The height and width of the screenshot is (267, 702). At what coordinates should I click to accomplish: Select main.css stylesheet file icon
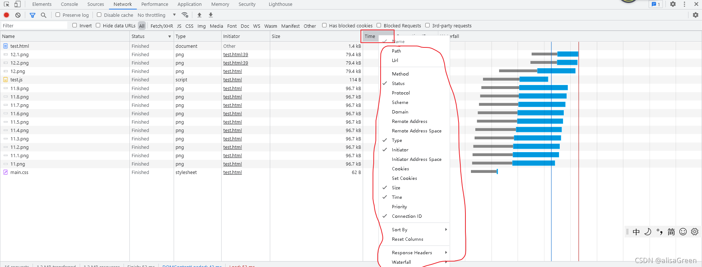point(5,172)
